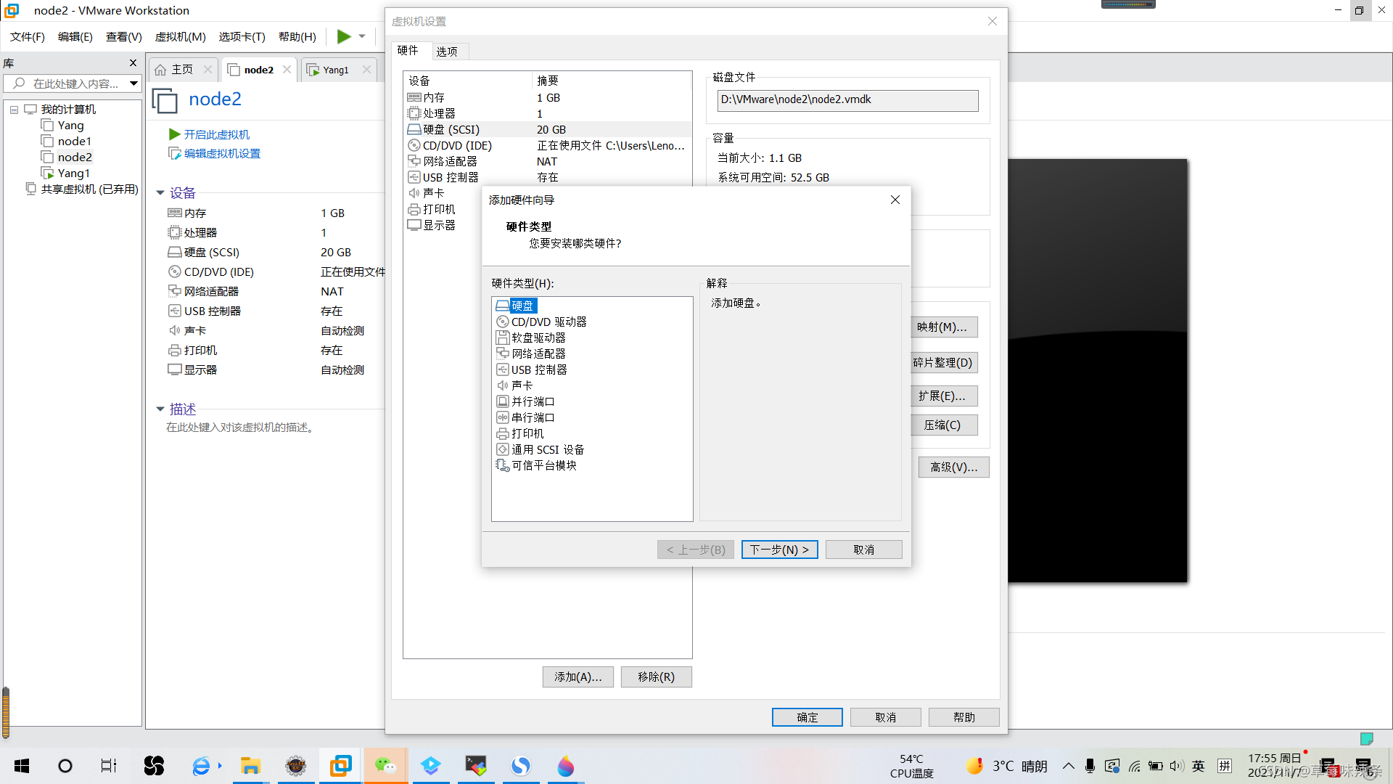Cancel the 添加硬件向导 wizard
Viewport: 1393px width, 784px height.
pyautogui.click(x=863, y=550)
